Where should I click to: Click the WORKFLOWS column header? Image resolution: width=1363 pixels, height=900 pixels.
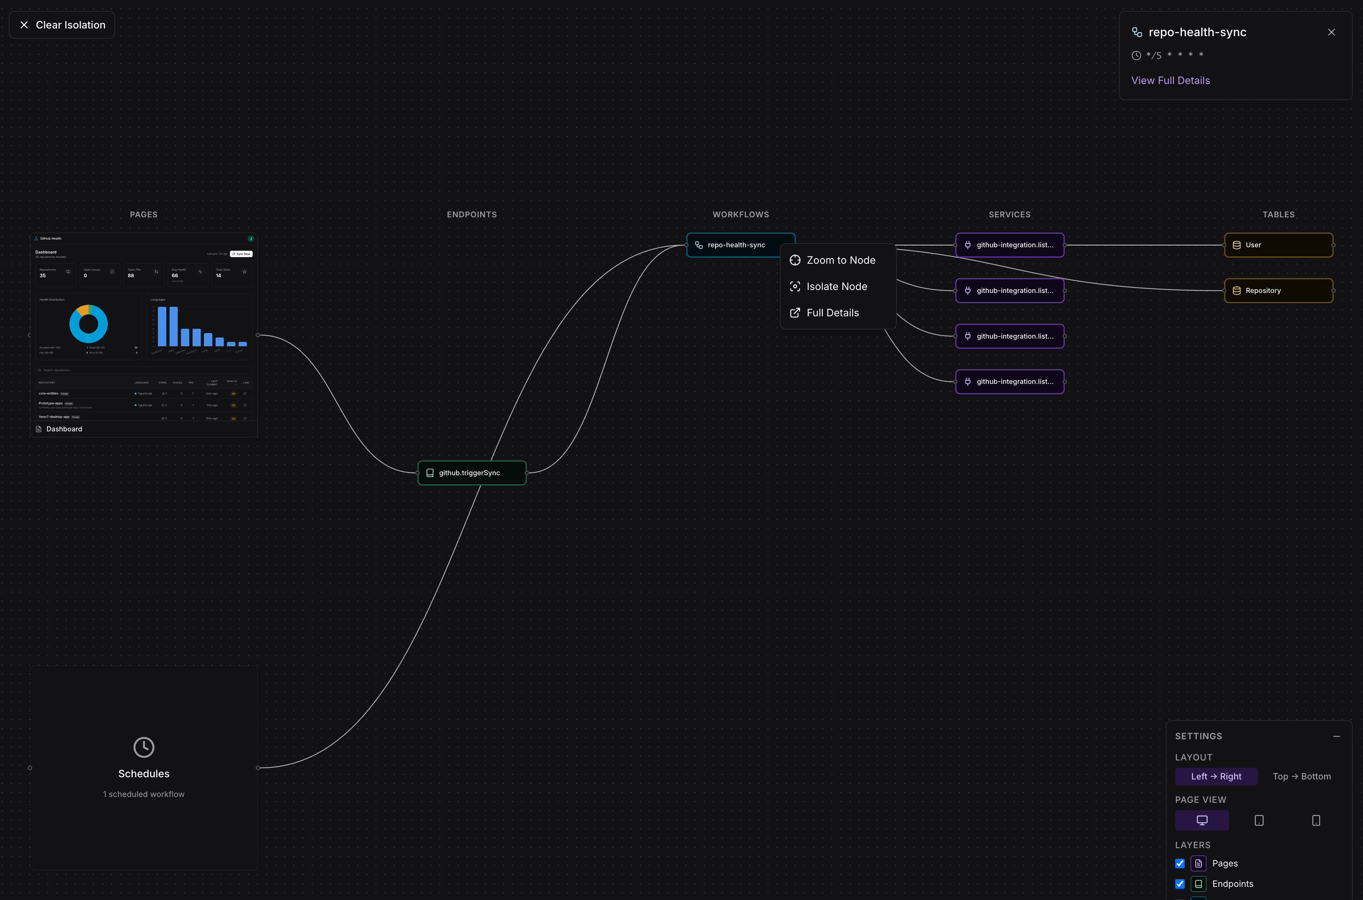point(741,215)
